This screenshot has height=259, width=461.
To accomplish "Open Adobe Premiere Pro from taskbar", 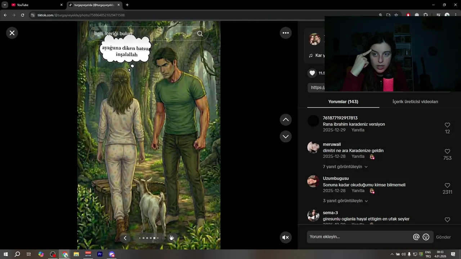I will [x=100, y=254].
